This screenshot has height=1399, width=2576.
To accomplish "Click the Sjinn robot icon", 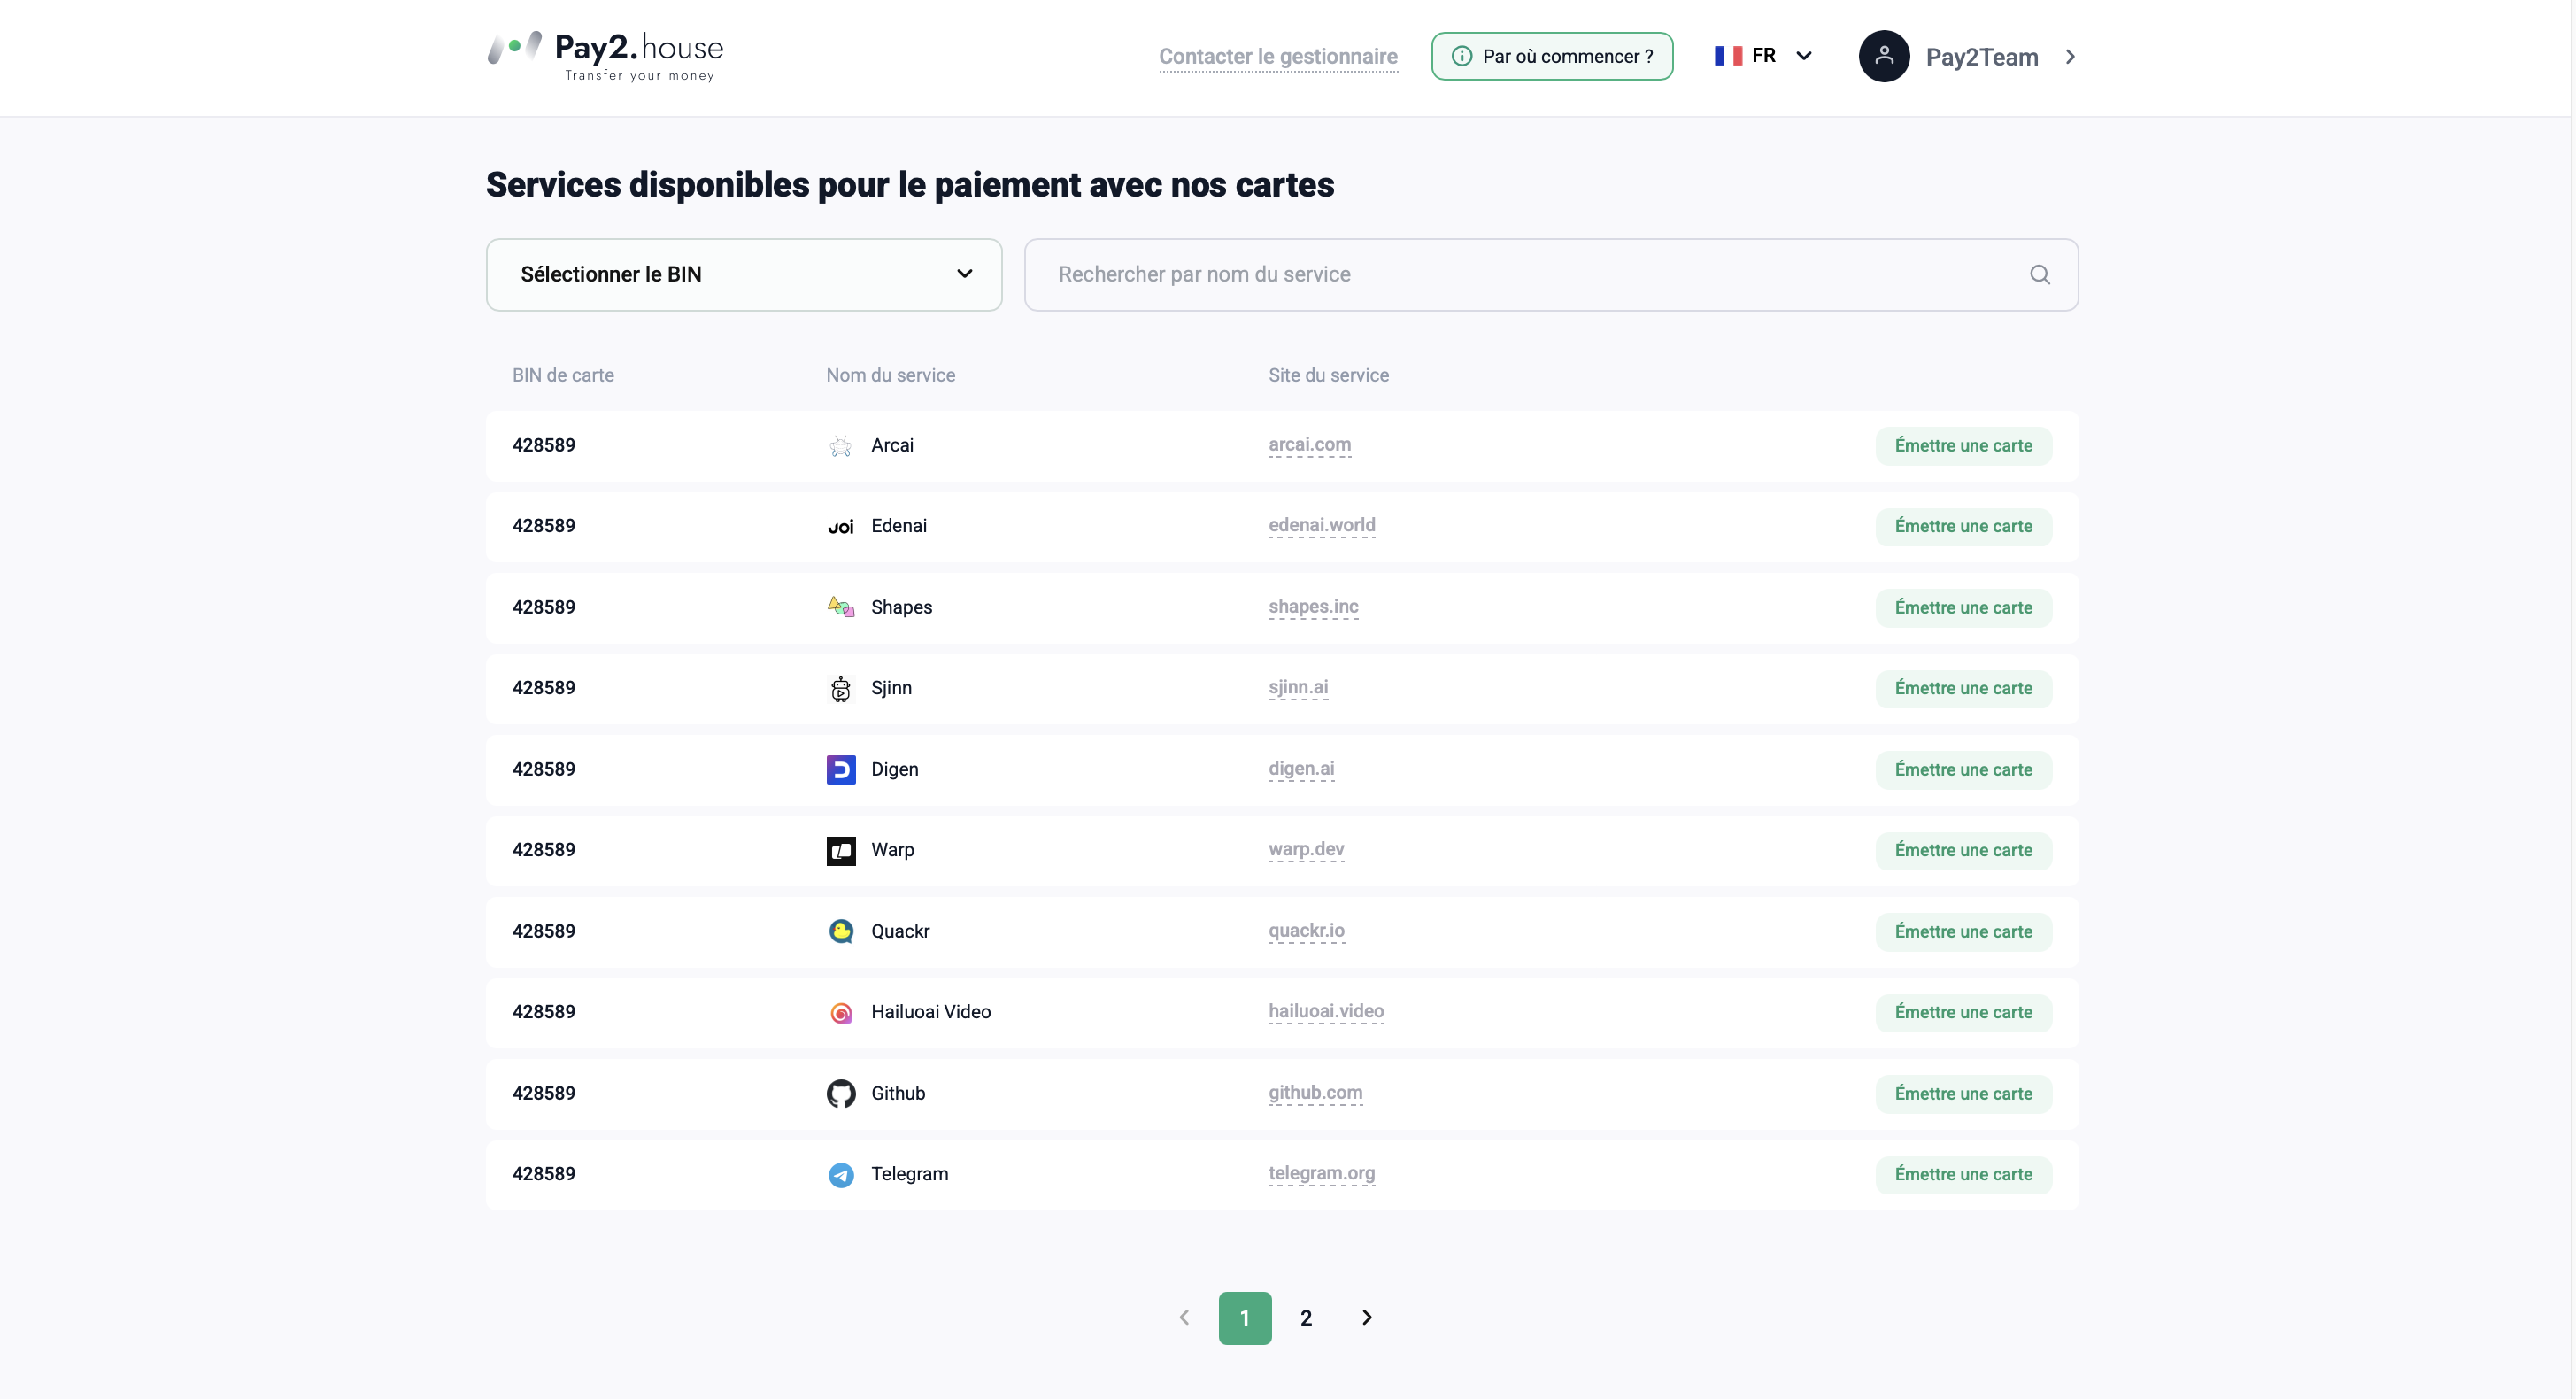I will pos(841,689).
